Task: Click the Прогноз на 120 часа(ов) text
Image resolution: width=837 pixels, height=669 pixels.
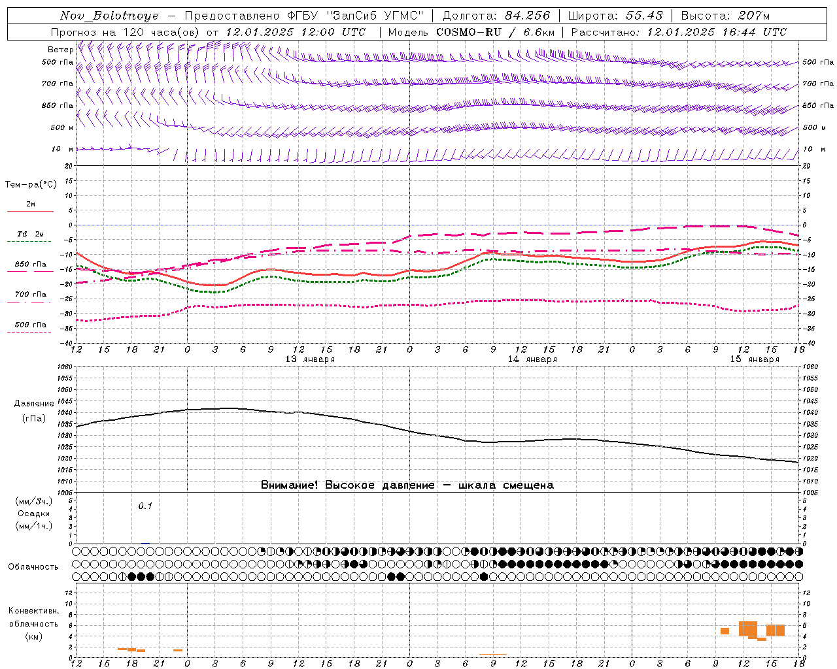Action: 126,32
